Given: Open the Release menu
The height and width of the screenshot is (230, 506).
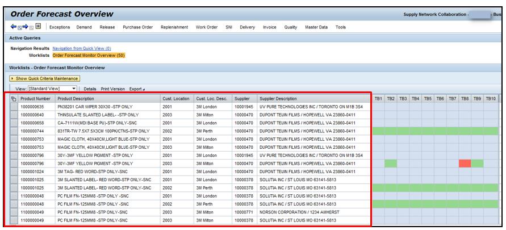Looking at the screenshot, I should coord(107,27).
